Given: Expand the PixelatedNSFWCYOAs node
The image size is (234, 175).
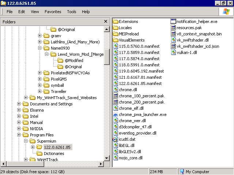Looking at the screenshot, I should [x=39, y=73].
